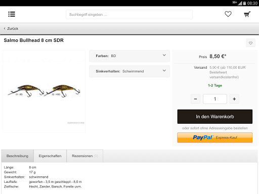Click the quantity input field
Image resolution: width=259 pixels, height=194 pixels.
[x=215, y=99]
